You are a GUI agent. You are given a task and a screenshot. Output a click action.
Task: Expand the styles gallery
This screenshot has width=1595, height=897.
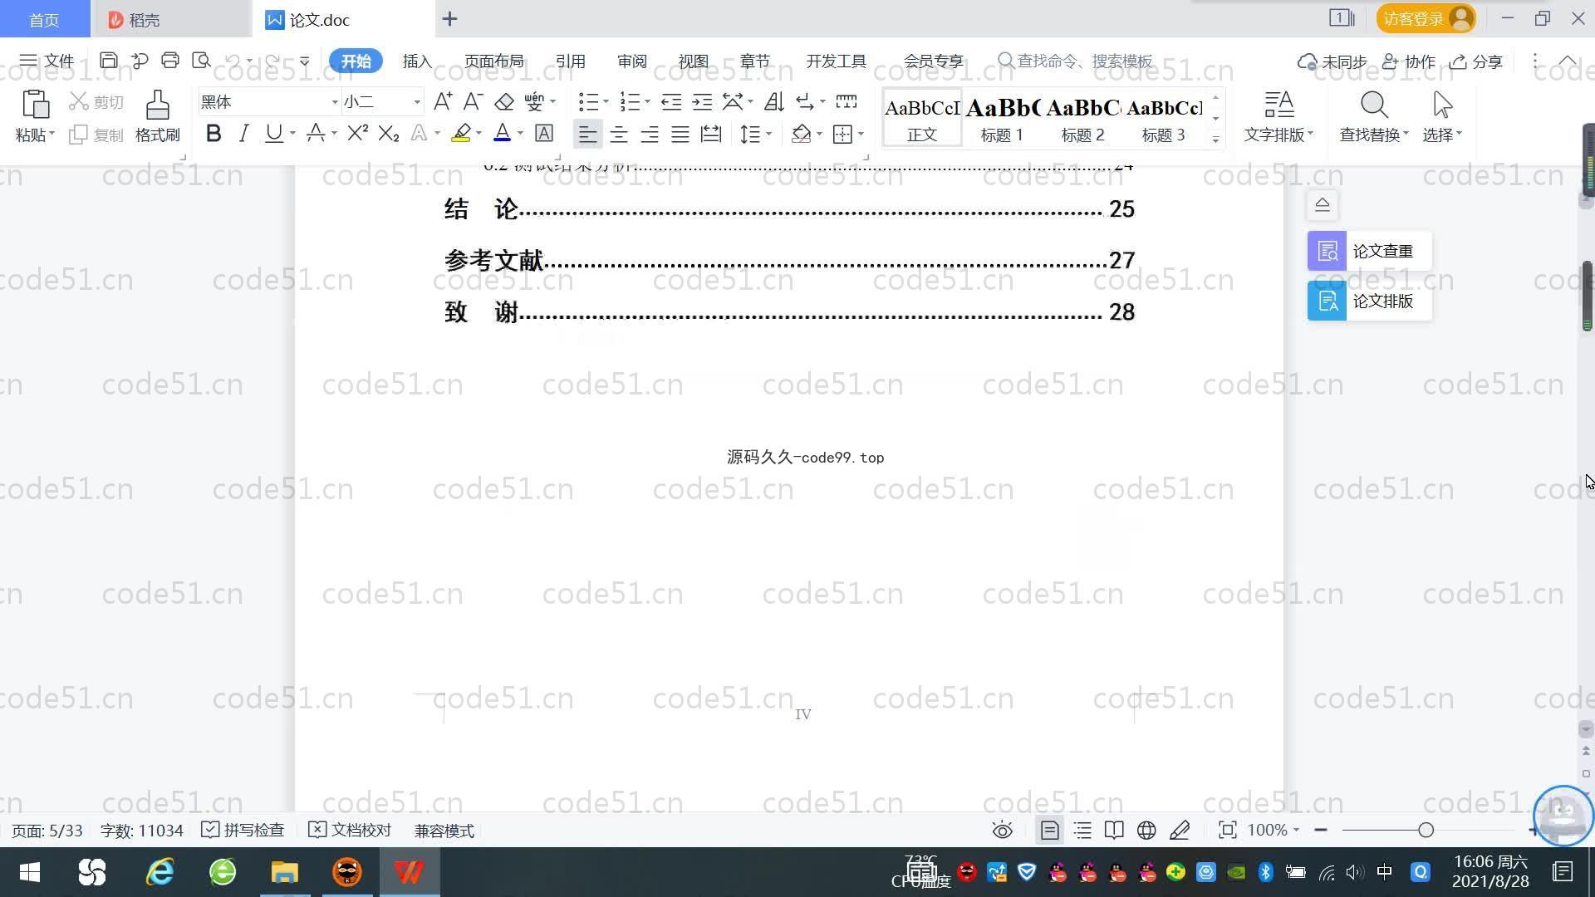pos(1215,139)
